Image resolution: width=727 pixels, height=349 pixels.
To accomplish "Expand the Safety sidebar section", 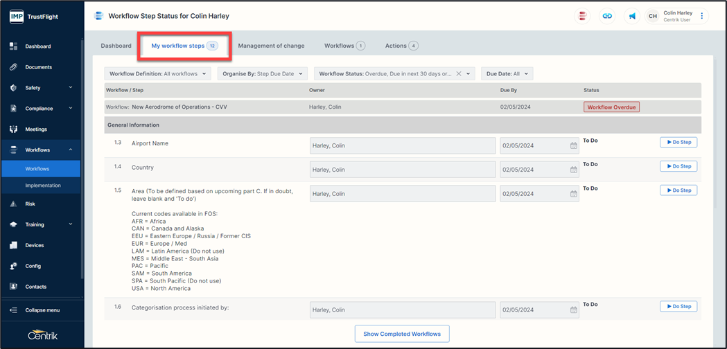I will coord(70,88).
